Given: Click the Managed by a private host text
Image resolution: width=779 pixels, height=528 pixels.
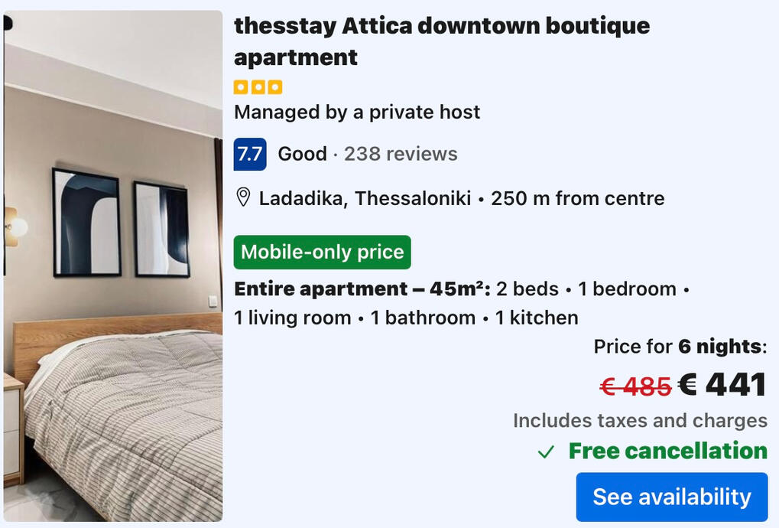Looking at the screenshot, I should pyautogui.click(x=357, y=112).
